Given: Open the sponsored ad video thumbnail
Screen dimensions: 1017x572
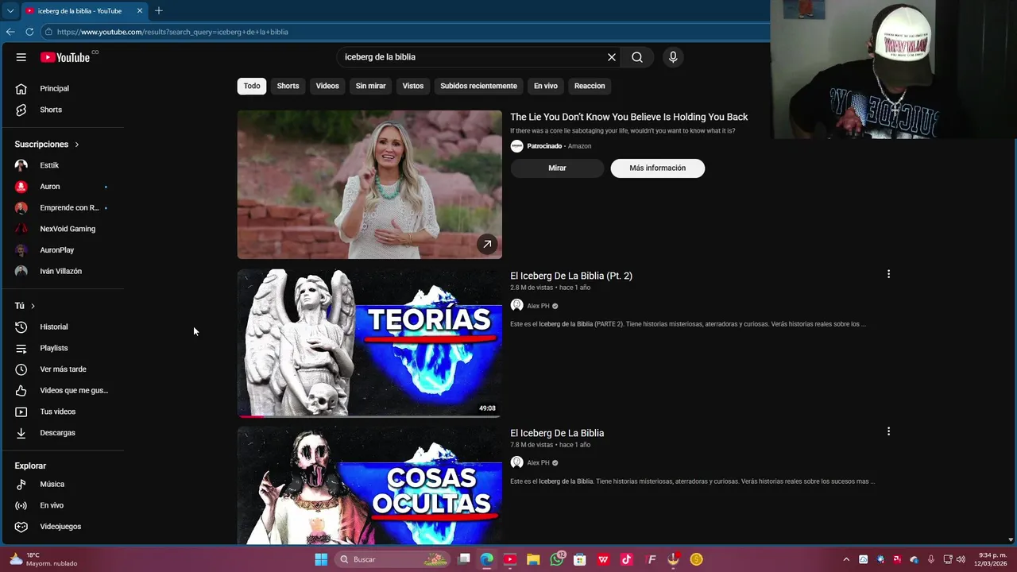Looking at the screenshot, I should pos(369,184).
